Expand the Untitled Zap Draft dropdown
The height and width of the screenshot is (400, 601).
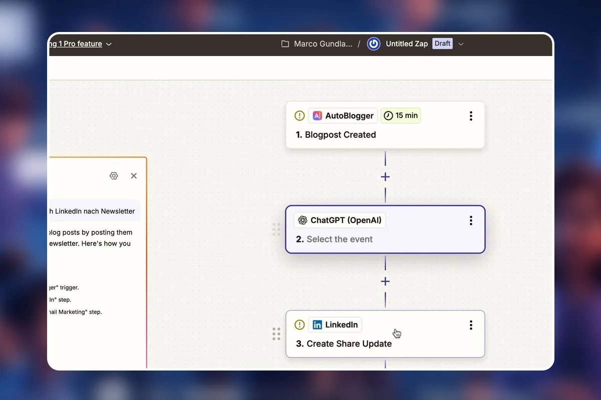(x=461, y=44)
